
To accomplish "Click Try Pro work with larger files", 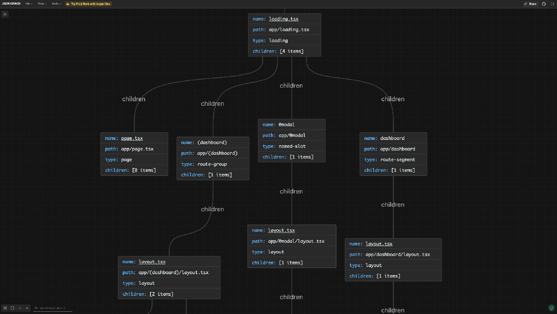I will 88,4.
